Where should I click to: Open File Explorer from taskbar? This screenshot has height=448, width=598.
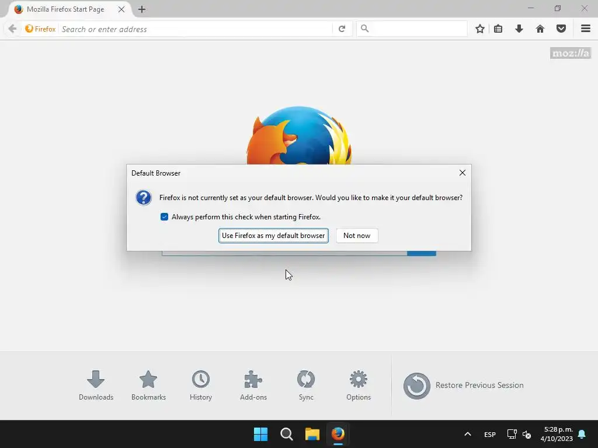312,434
